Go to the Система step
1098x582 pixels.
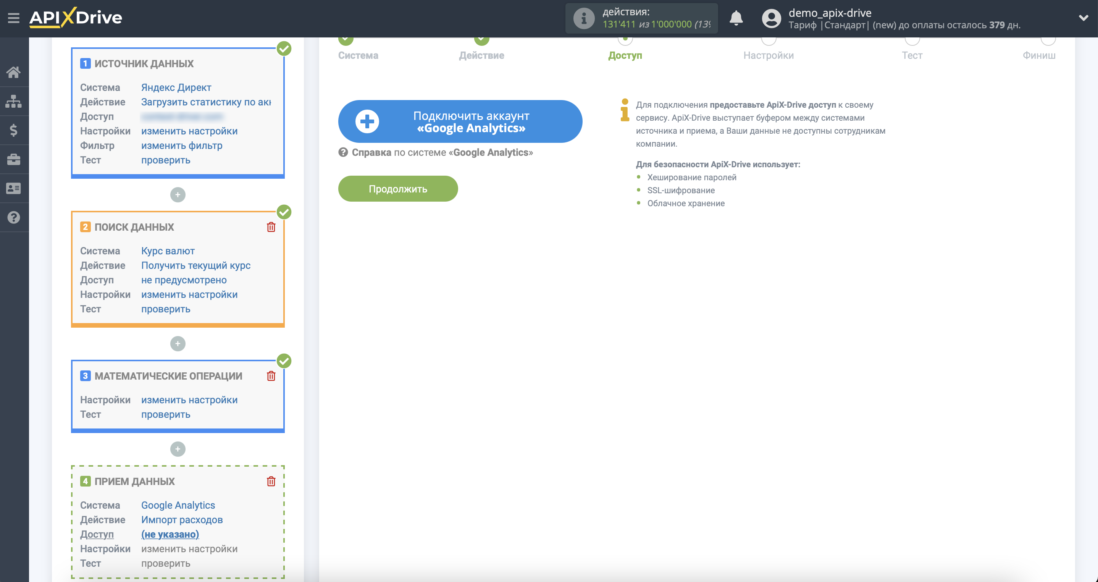coord(358,55)
